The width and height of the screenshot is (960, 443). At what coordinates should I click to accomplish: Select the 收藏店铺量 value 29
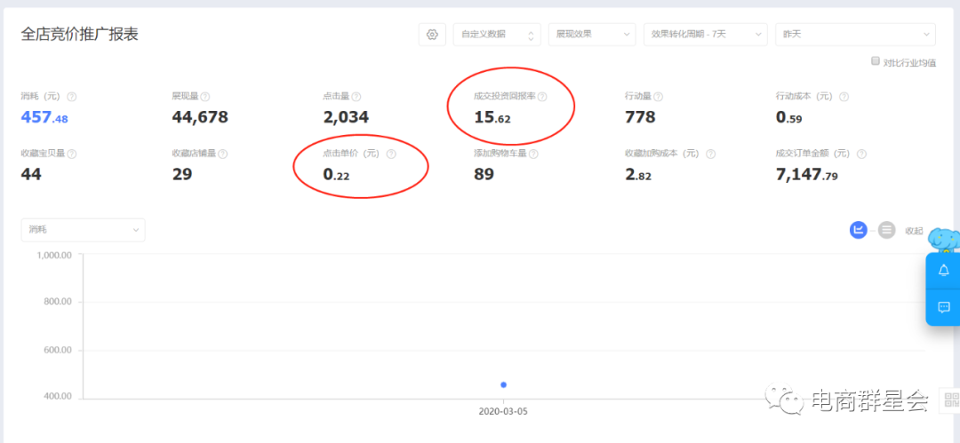point(182,174)
